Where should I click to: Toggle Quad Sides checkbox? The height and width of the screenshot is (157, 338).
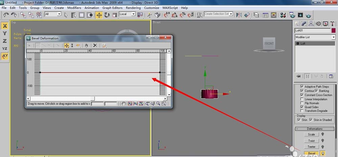pyautogui.click(x=302, y=107)
